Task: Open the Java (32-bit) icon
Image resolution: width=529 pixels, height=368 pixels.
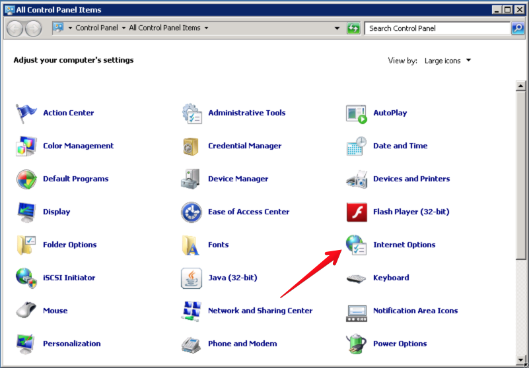Action: click(x=192, y=278)
